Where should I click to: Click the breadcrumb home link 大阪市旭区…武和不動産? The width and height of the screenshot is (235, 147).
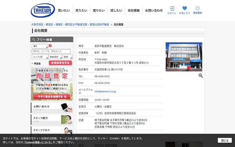pos(70,25)
